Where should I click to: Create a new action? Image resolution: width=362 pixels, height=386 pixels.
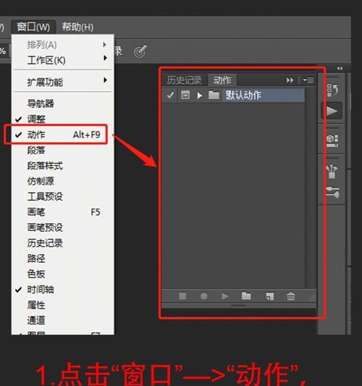tap(270, 296)
